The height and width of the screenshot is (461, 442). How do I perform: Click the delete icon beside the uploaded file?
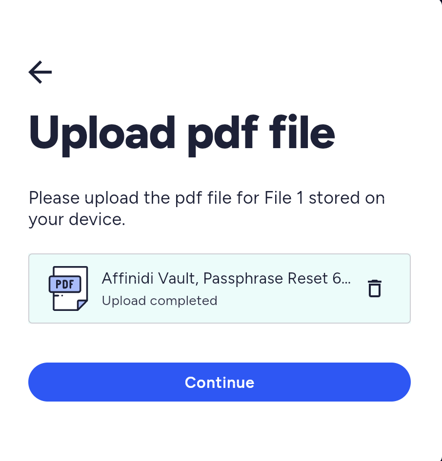tap(375, 288)
